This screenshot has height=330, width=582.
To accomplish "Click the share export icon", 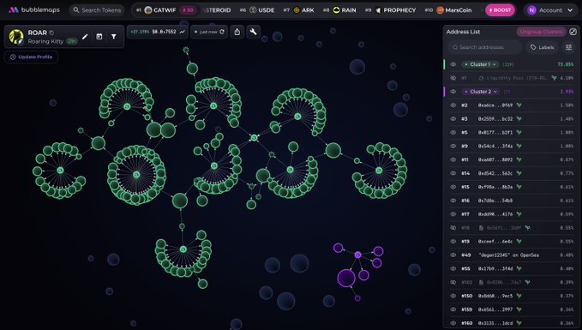I will point(237,32).
